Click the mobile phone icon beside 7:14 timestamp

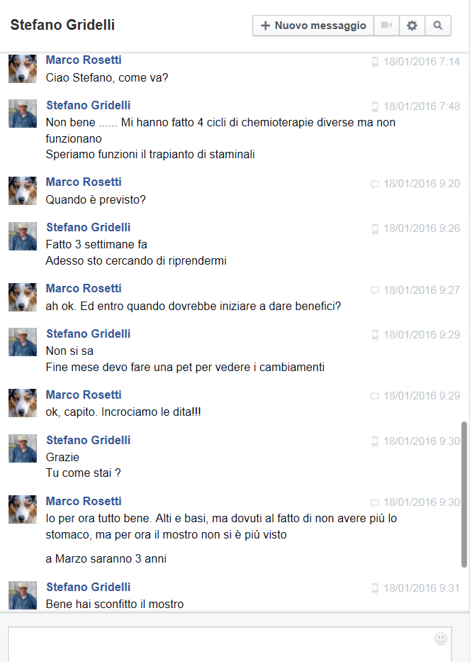coord(375,62)
